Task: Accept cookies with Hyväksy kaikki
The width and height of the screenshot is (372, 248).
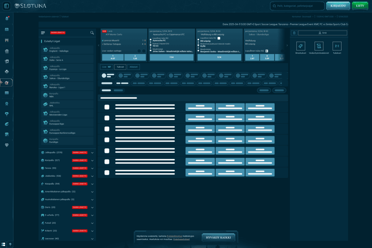Action: [x=218, y=237]
